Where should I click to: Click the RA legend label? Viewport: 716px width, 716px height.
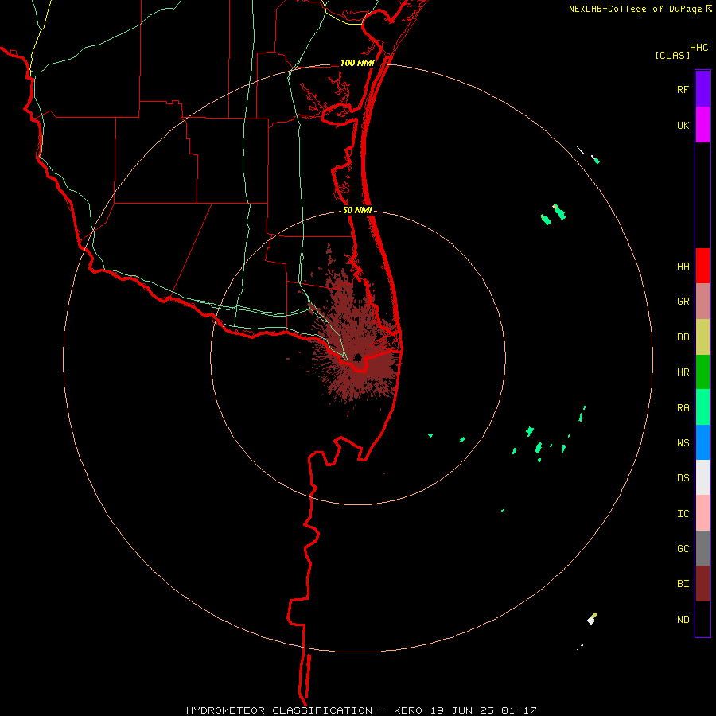tap(683, 408)
